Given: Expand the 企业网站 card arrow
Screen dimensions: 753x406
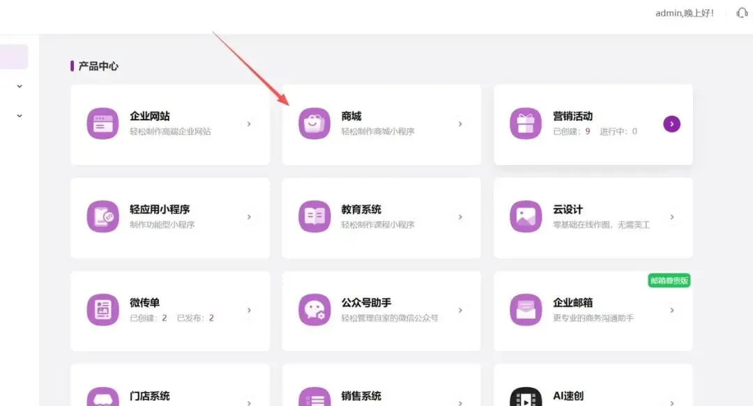Looking at the screenshot, I should point(249,124).
